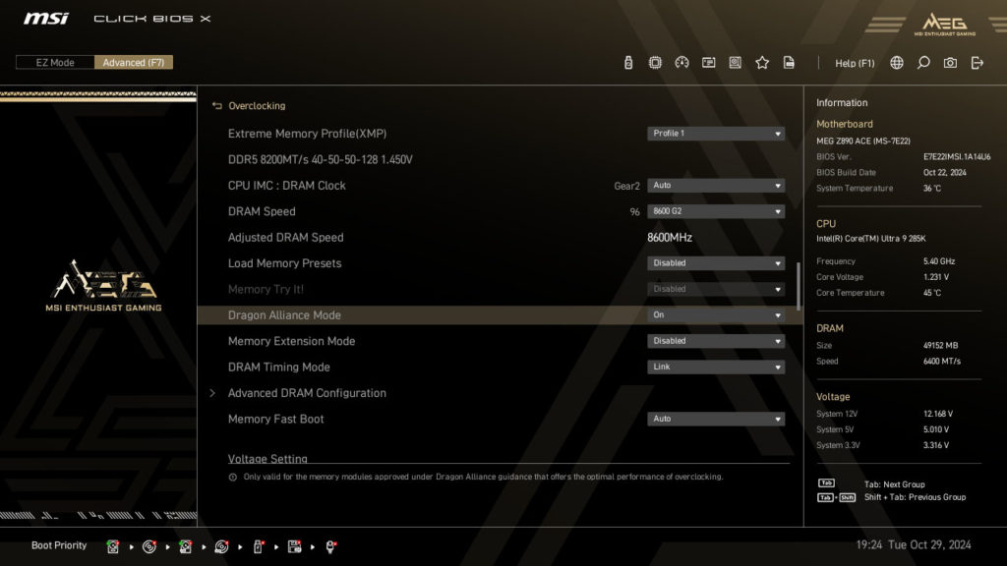Click settings list vertical scrollbar

point(799,286)
